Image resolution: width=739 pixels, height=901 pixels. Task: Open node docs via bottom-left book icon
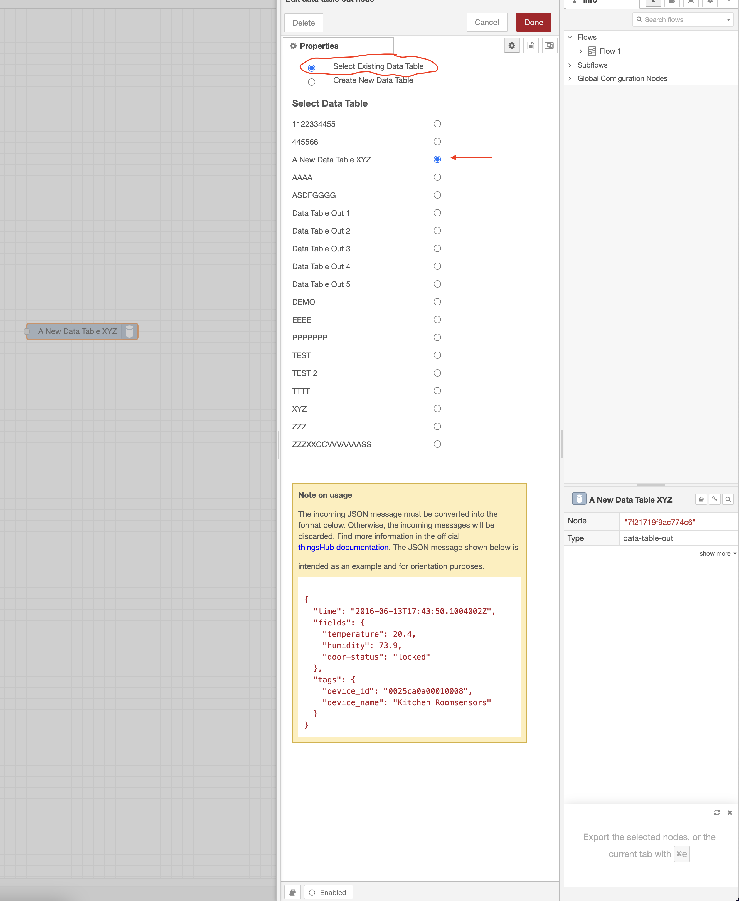click(x=292, y=892)
